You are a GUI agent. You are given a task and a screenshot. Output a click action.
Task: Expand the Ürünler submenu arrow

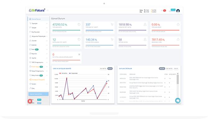point(47,41)
